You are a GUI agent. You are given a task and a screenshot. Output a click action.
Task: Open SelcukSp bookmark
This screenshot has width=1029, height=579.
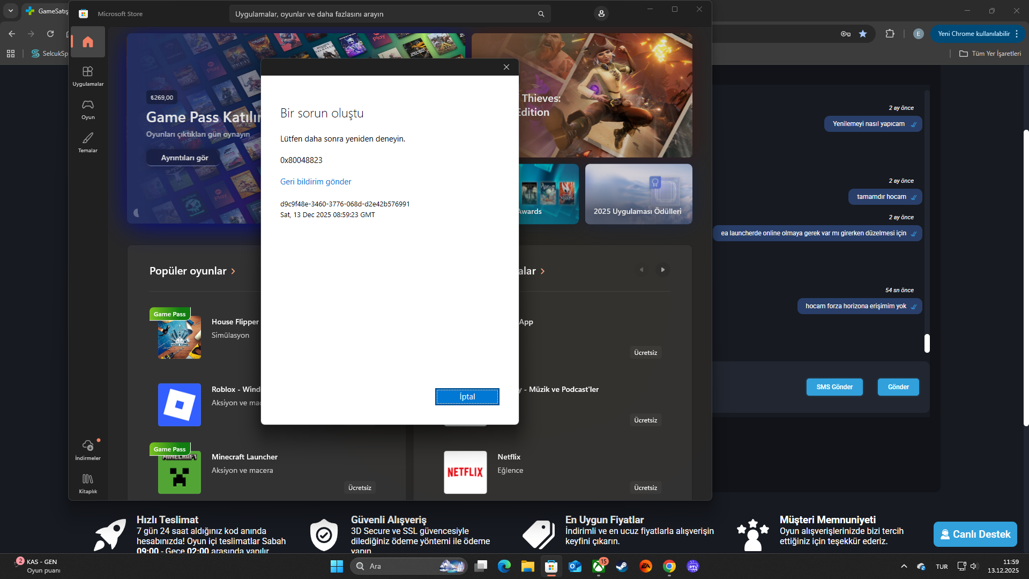point(50,54)
